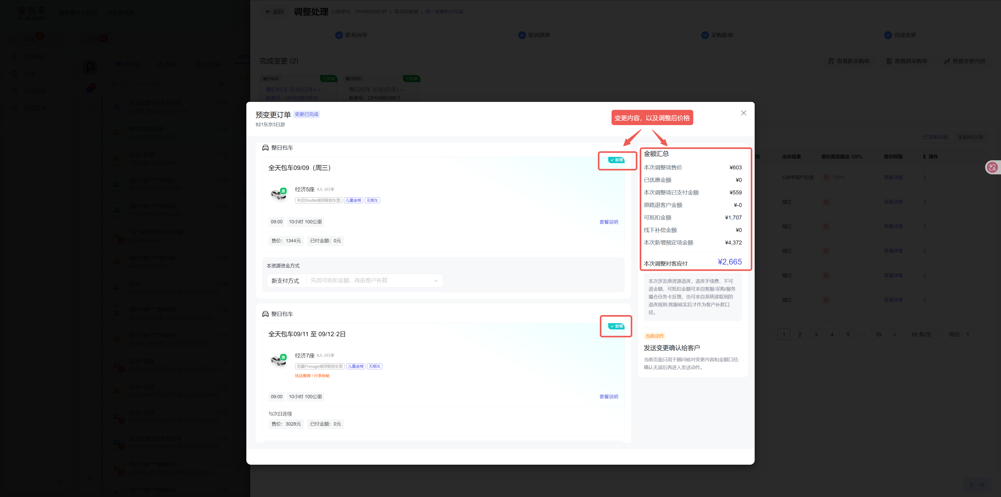The width and height of the screenshot is (1001, 497).
Task: Click the 完成变更 step check icon
Action: (x=888, y=35)
